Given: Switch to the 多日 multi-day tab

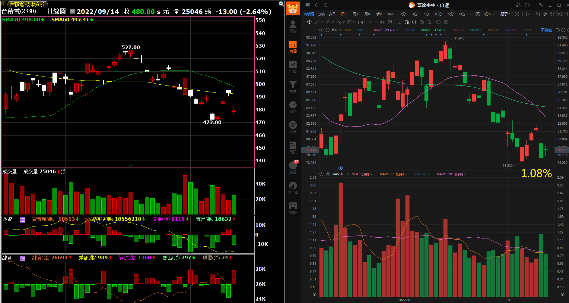Looking at the screenshot, I should point(332,14).
